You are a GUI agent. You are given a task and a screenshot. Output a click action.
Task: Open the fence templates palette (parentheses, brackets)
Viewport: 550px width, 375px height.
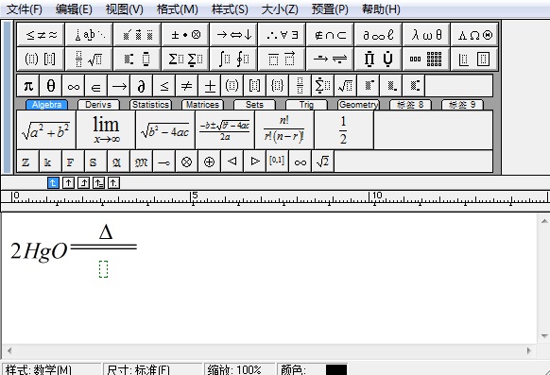point(41,59)
